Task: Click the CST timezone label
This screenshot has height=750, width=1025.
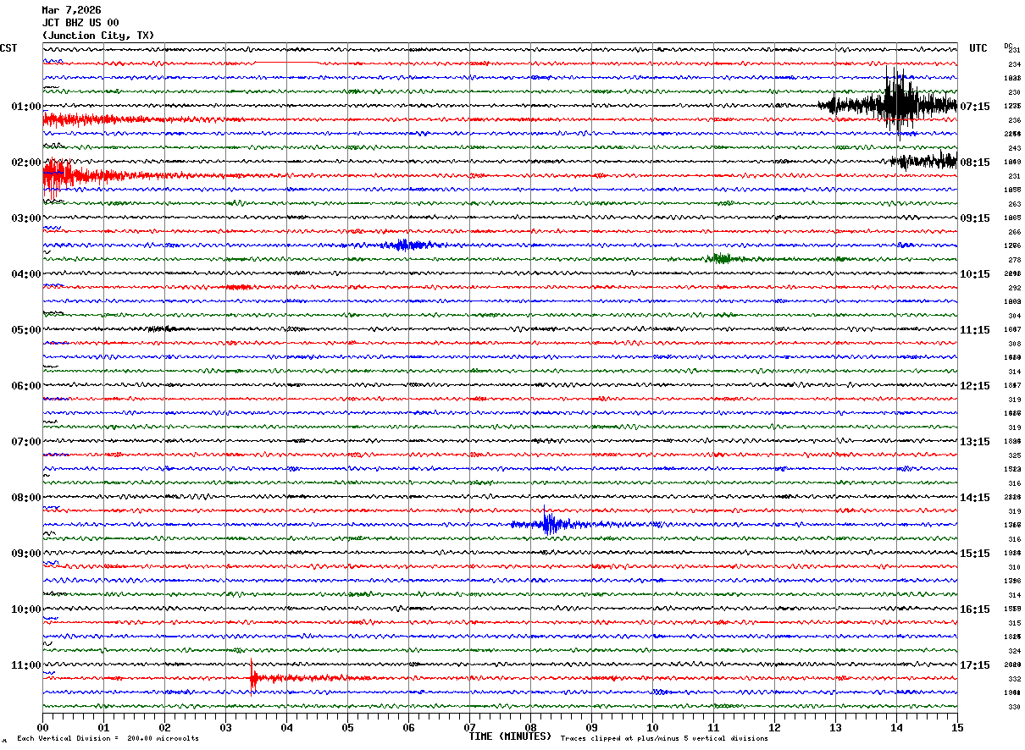Action: coord(8,48)
